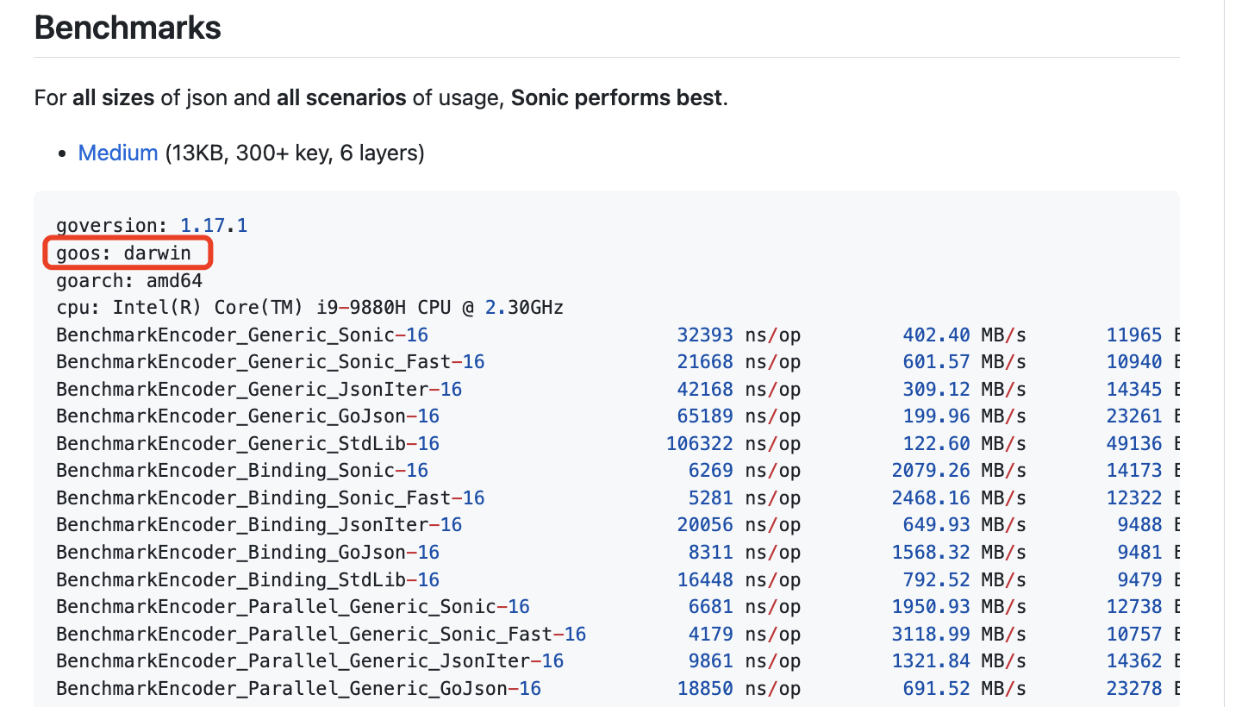
Task: Click the Benchmarks section heading
Action: tap(128, 28)
